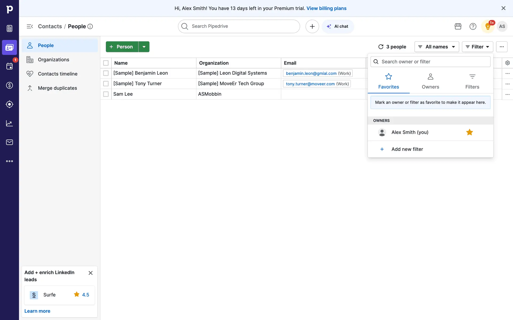Tick the select-all checkbox in header
The image size is (513, 320).
coord(106,63)
